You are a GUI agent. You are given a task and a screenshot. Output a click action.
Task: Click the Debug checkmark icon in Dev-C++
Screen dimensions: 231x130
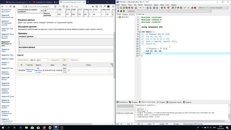pyautogui.click(x=185, y=8)
